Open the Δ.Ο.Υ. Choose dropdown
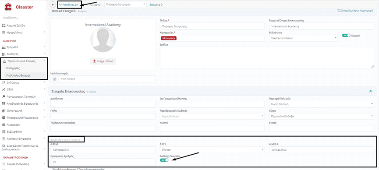Viewport: 379px width, 170px height. tap(213, 150)
